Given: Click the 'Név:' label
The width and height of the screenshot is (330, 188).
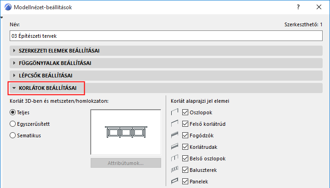Looking at the screenshot, I should [x=15, y=24].
